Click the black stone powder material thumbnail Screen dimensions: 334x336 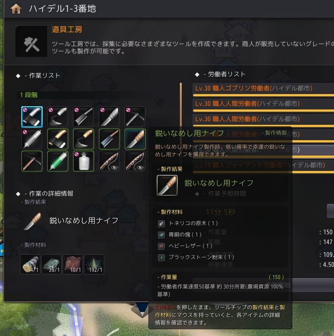(94, 264)
